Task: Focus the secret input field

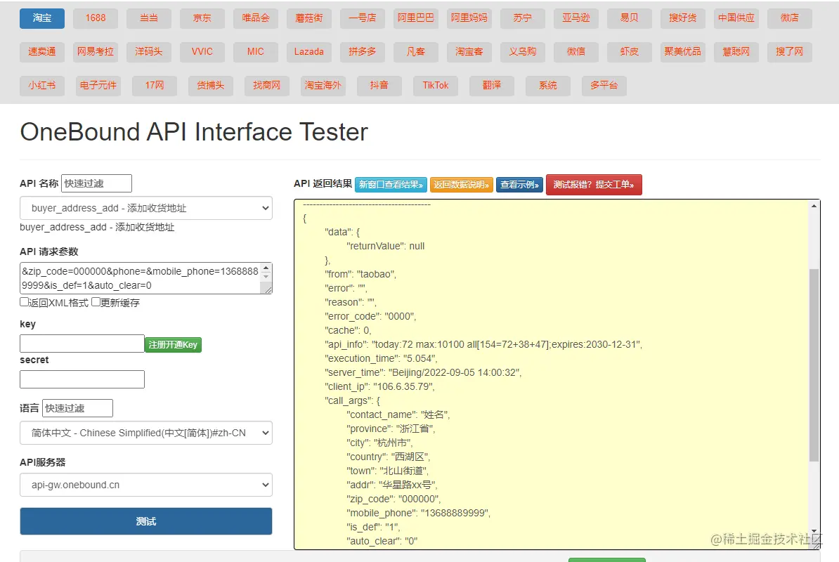Action: point(82,379)
